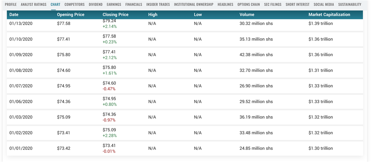Click the Volume column header
The height and width of the screenshot is (162, 372).
(247, 15)
